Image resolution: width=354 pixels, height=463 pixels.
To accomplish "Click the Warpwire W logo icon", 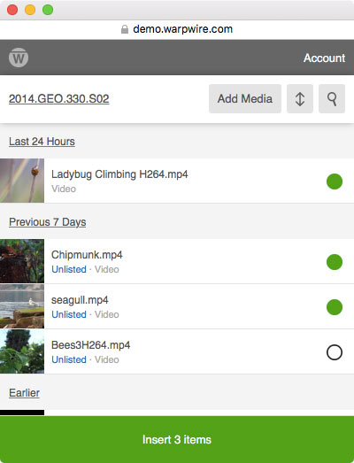I will coord(19,58).
